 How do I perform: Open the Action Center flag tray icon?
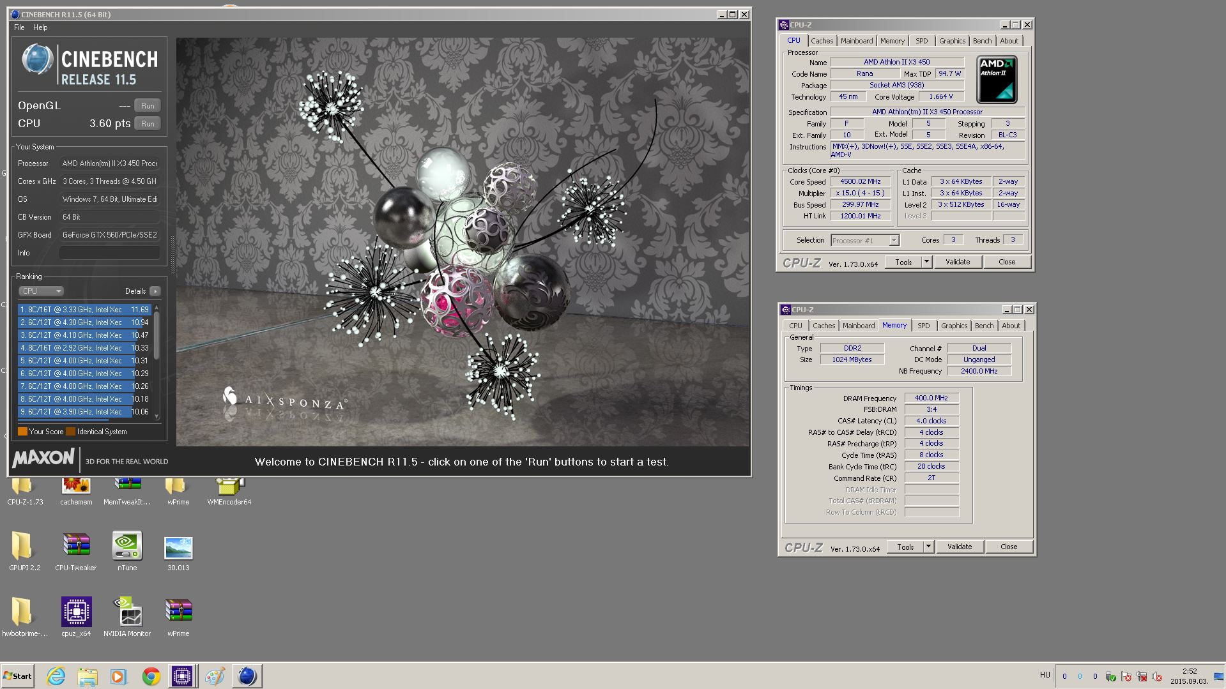(1126, 676)
